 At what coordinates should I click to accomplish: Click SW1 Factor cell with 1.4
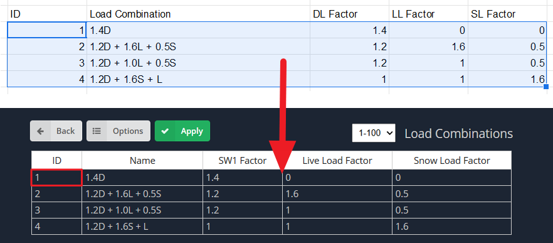[243, 177]
